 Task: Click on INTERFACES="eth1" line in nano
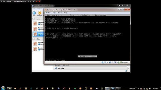coord(54,38)
